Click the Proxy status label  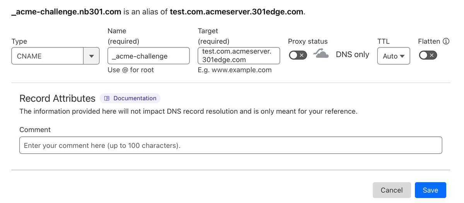tap(308, 41)
